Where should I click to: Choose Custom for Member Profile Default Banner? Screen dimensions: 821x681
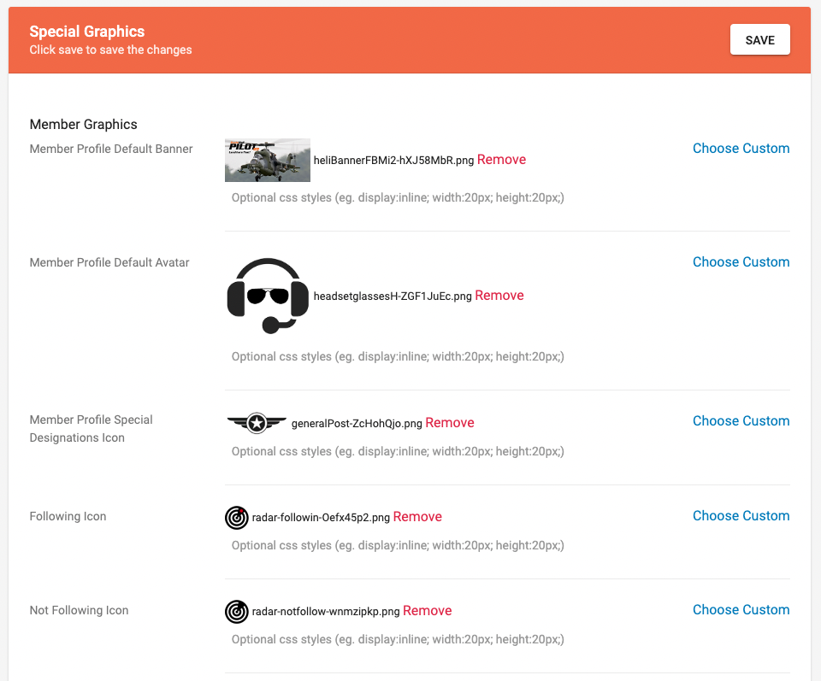coord(741,149)
